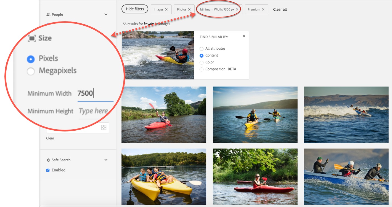The image size is (392, 207).
Task: Click the Size section icon
Action: coord(32,38)
